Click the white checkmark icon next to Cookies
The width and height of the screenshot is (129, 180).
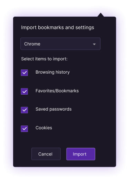[24, 129]
